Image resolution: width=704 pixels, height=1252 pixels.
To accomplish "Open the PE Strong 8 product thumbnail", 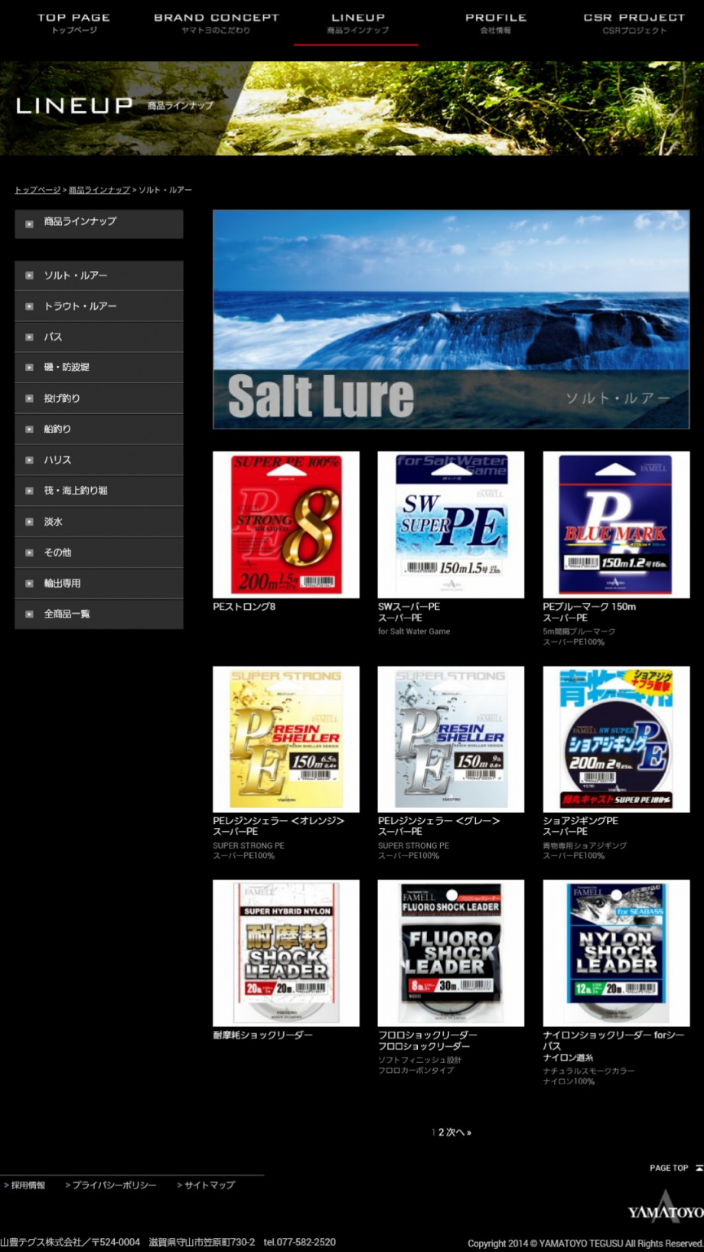I will click(x=286, y=524).
